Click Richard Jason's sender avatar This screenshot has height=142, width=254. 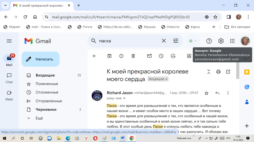97,96
